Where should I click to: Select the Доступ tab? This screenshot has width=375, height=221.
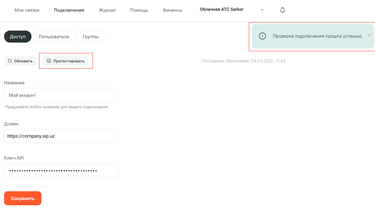(18, 37)
